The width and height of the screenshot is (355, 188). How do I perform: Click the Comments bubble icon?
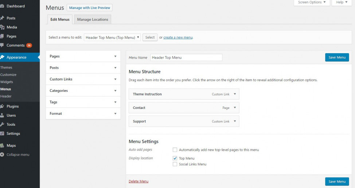2,45
